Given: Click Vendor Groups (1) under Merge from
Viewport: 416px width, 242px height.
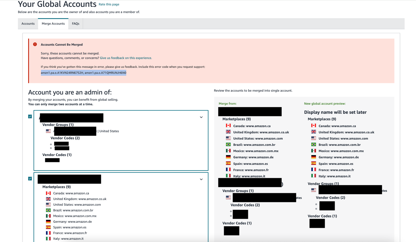Looking at the screenshot, I should click(x=238, y=191).
